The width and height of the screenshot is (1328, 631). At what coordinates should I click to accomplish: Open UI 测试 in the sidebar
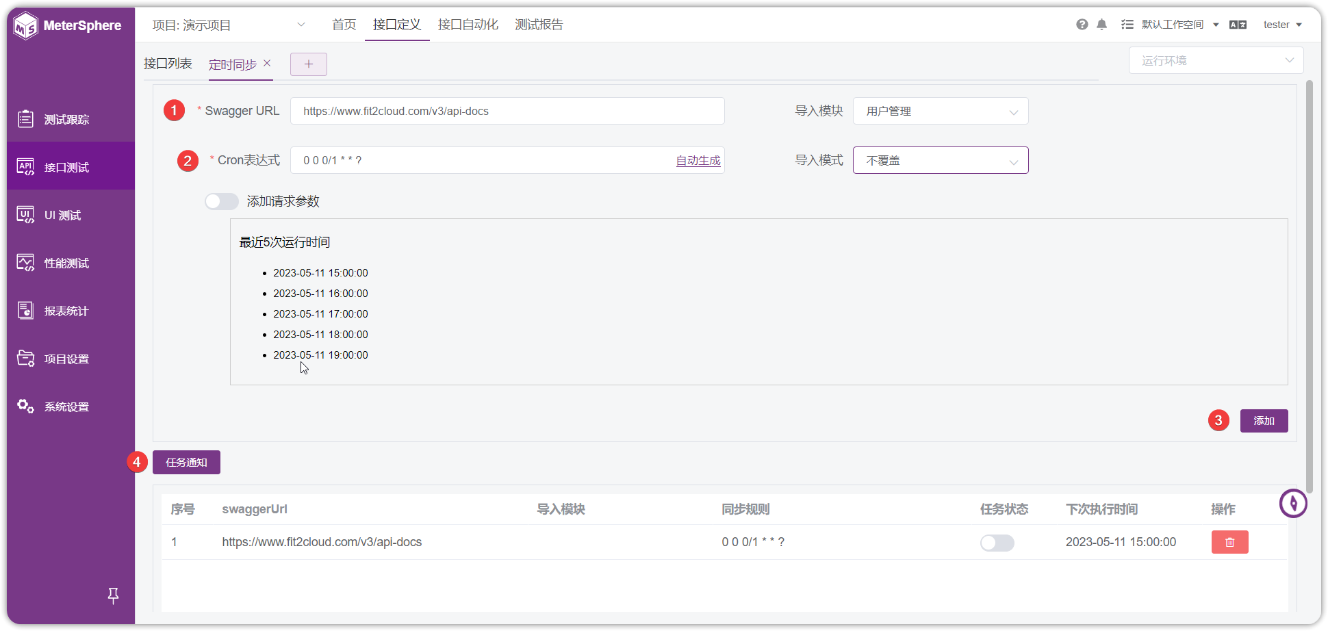pos(71,215)
